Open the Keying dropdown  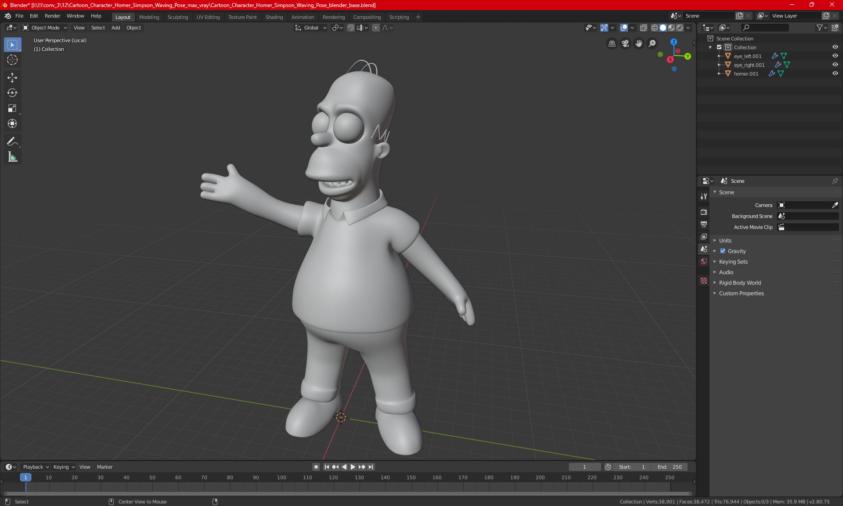click(x=64, y=467)
